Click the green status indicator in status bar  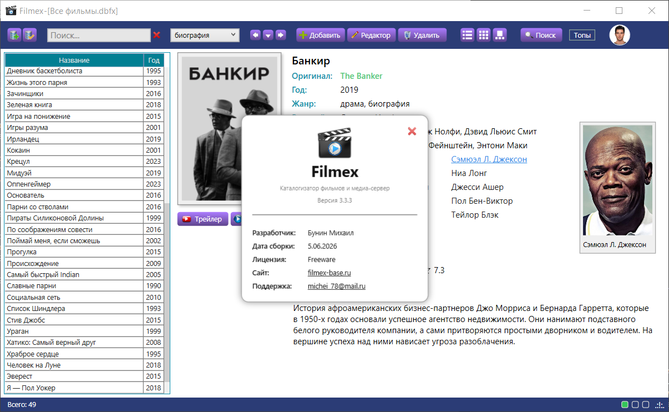coord(625,405)
